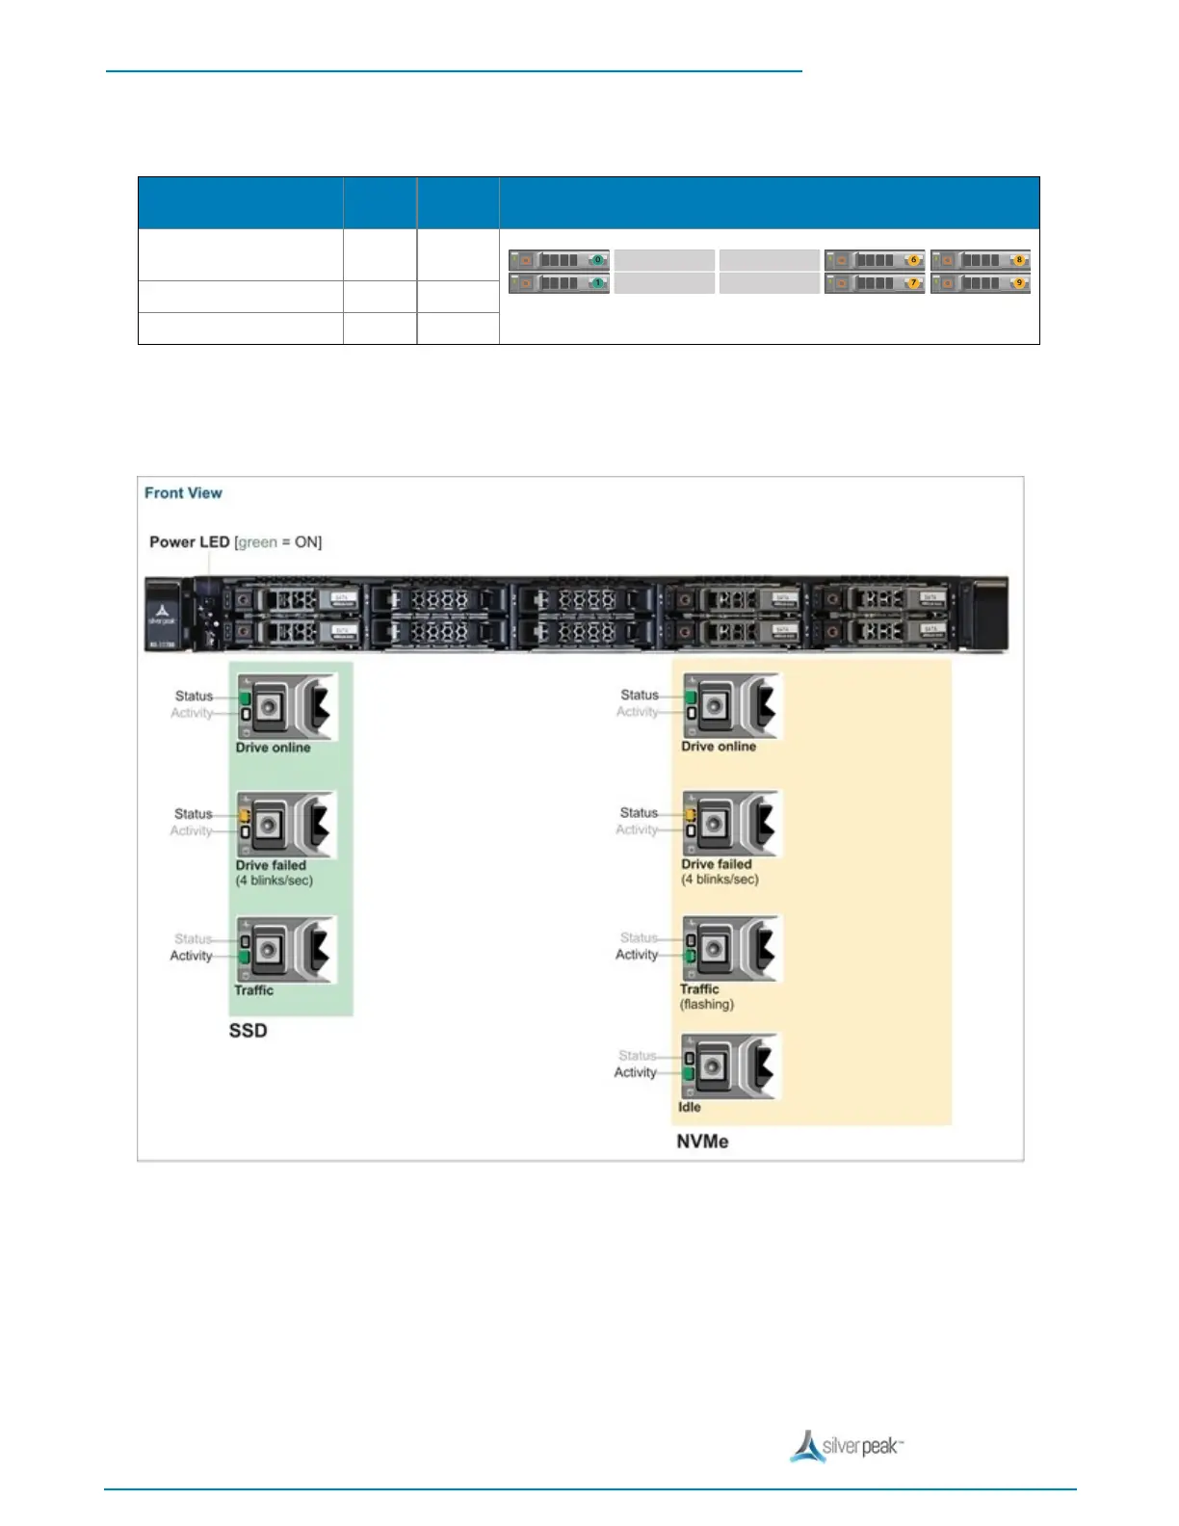Click drive bay 8 in the table

point(981,260)
